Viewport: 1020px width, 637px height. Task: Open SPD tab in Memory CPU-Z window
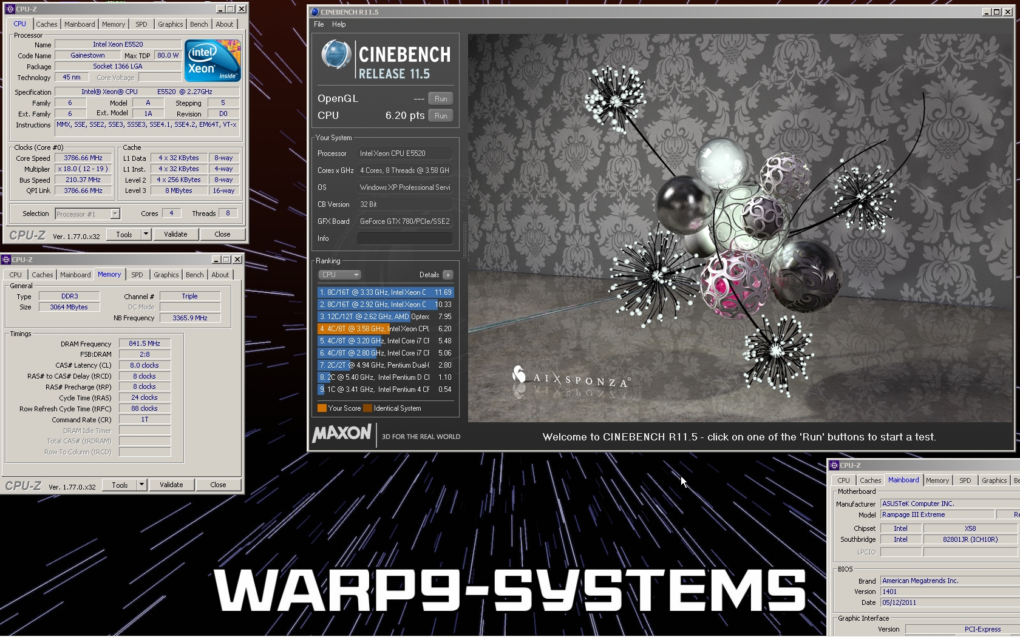(x=137, y=275)
